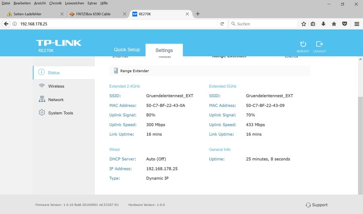The width and height of the screenshot is (363, 214).
Task: Click the Logout icon
Action: coord(319,44)
